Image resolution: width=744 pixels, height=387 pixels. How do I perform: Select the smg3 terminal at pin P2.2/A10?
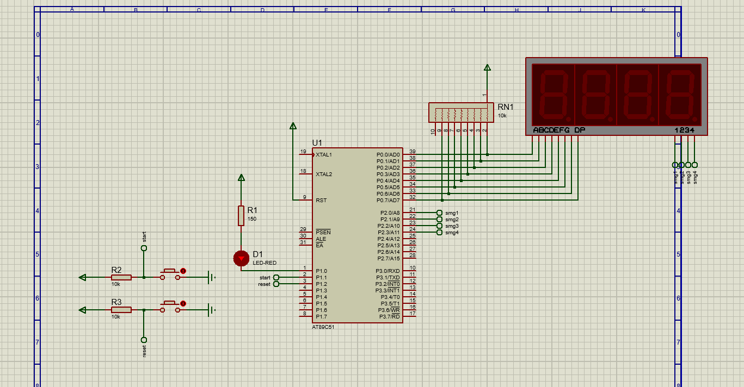point(439,226)
